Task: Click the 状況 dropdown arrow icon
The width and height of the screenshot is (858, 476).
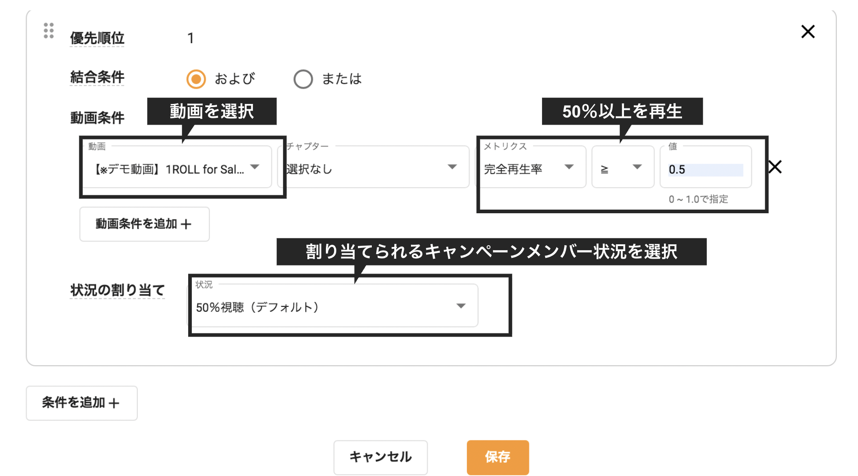Action: tap(461, 305)
